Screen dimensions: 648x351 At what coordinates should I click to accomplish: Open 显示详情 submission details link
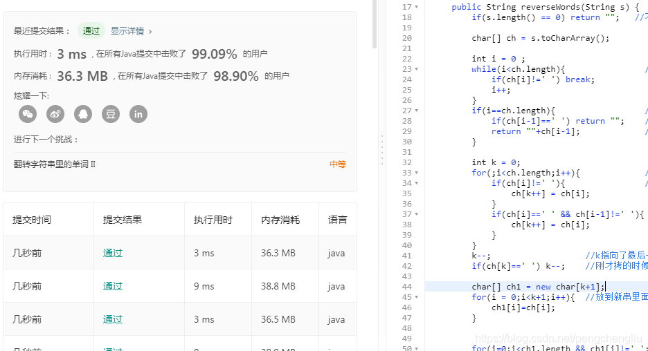pyautogui.click(x=131, y=31)
